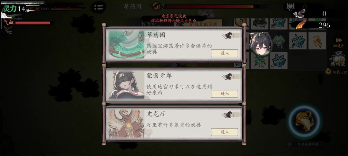Click the 前往其他区域 button
348x156 pixels.
[x=203, y=24]
